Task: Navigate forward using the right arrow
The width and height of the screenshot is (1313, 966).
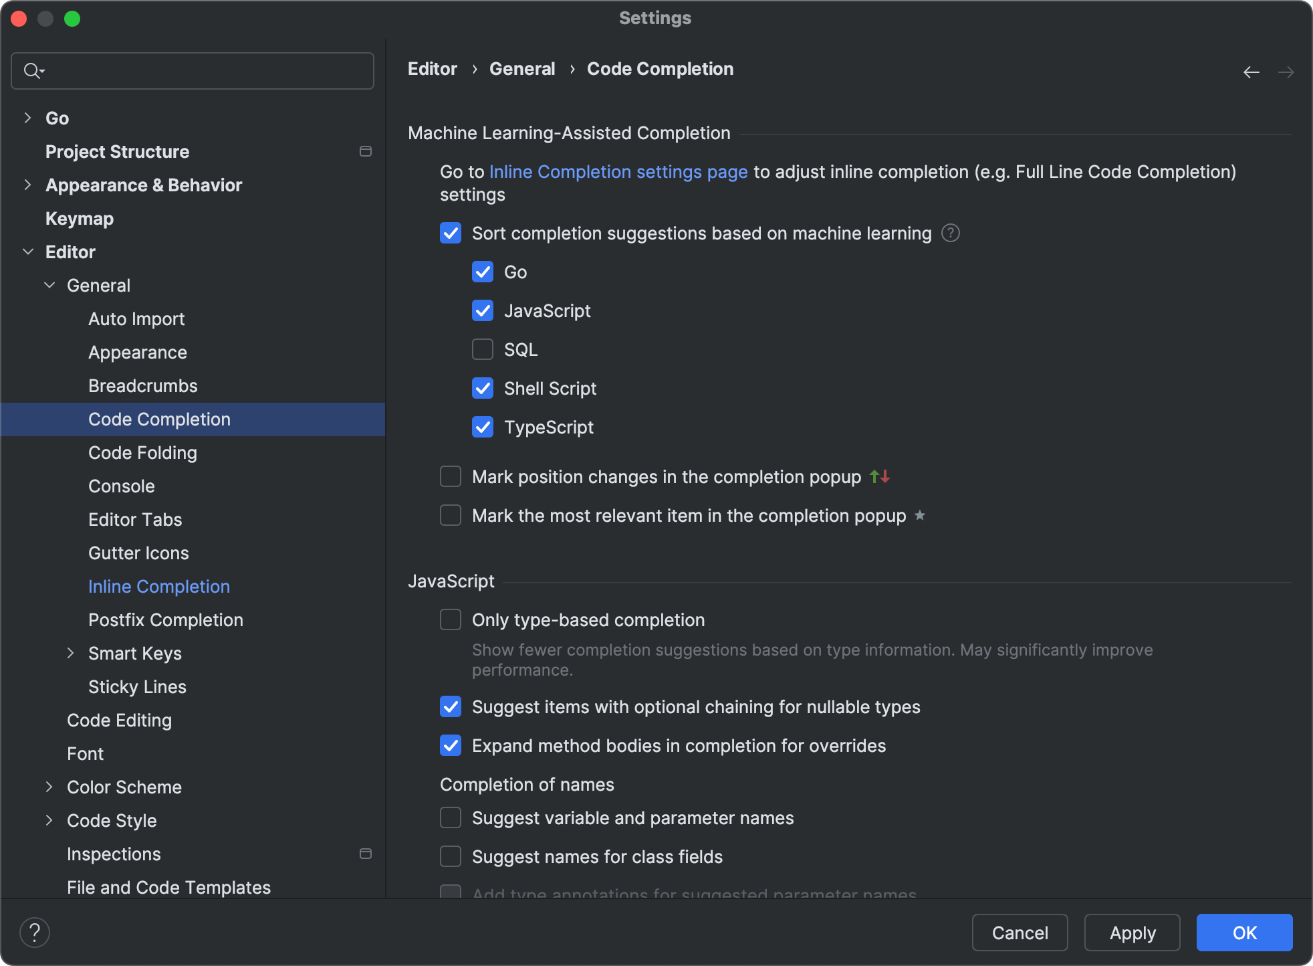Action: (x=1287, y=72)
